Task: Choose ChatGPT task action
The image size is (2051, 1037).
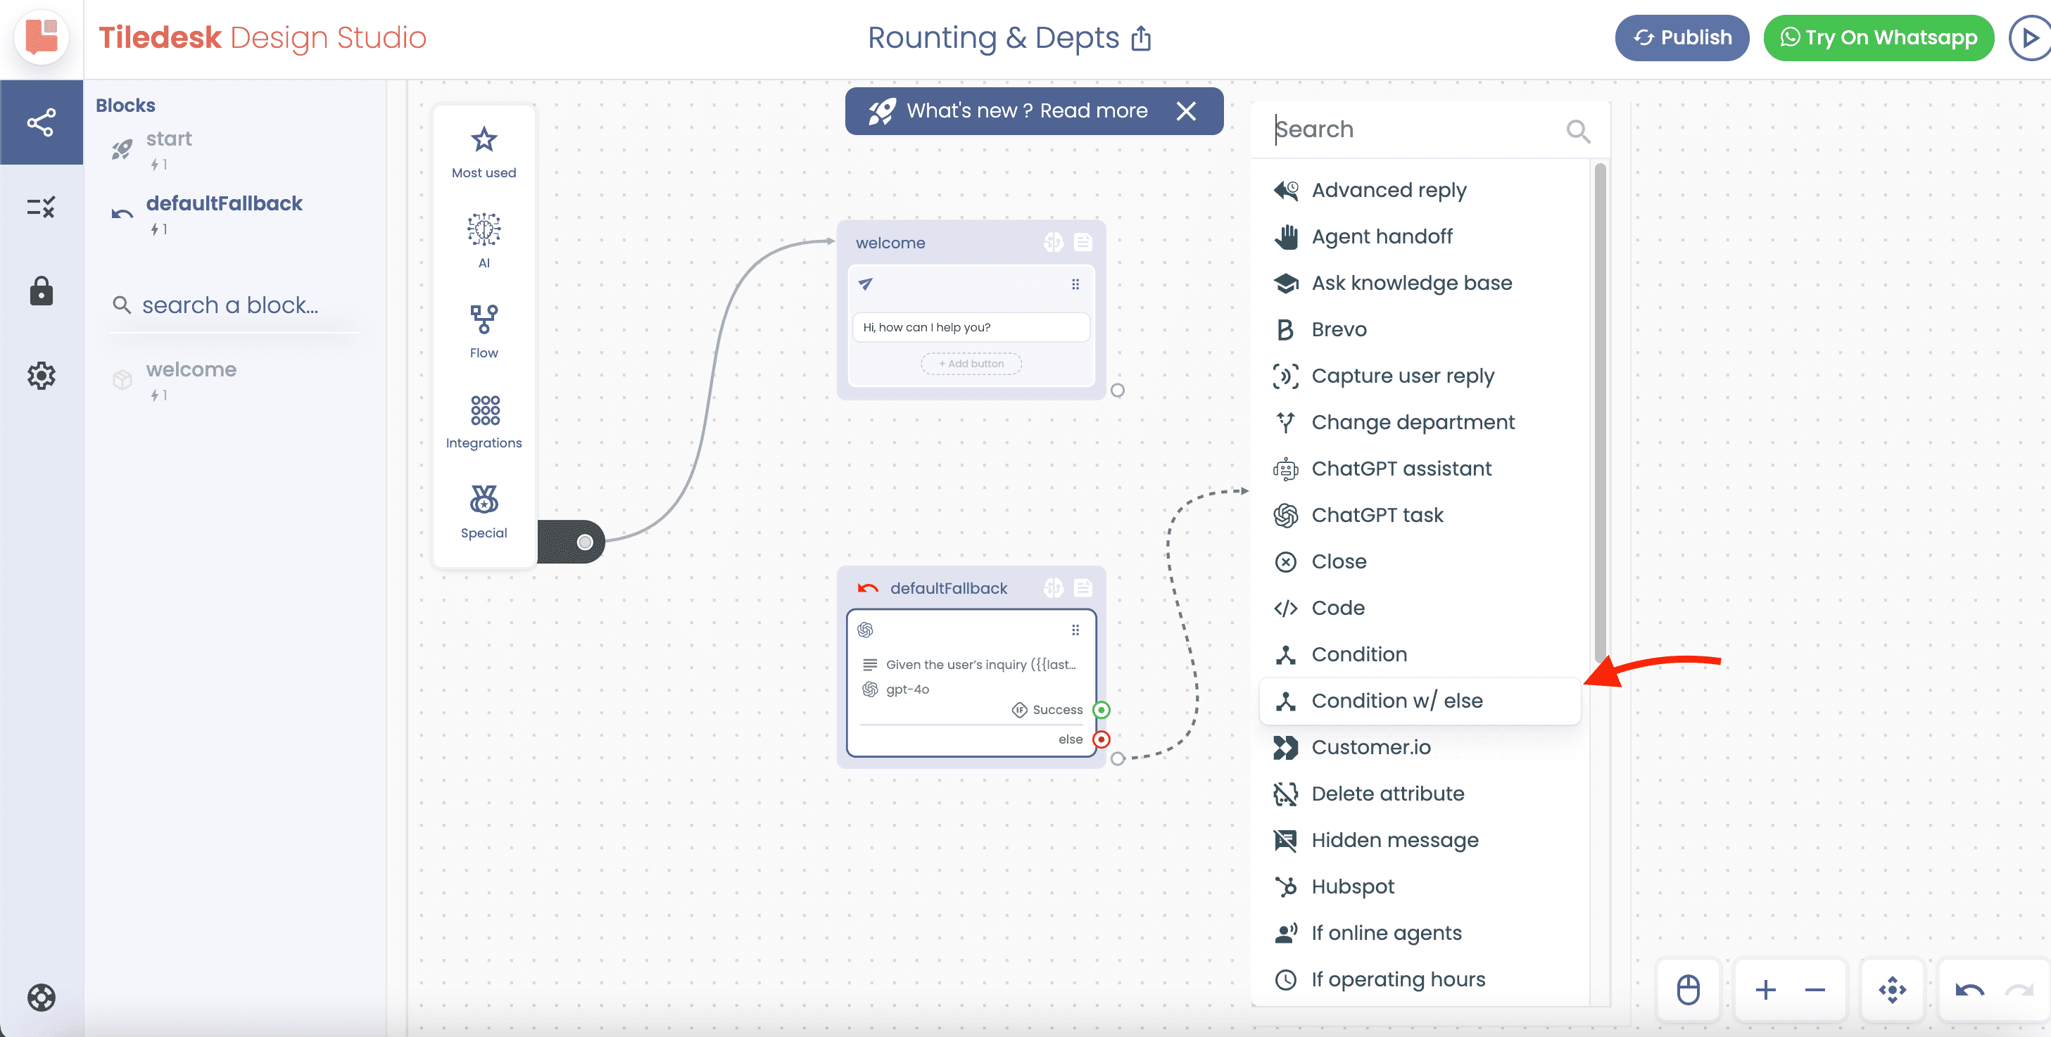Action: tap(1420, 515)
